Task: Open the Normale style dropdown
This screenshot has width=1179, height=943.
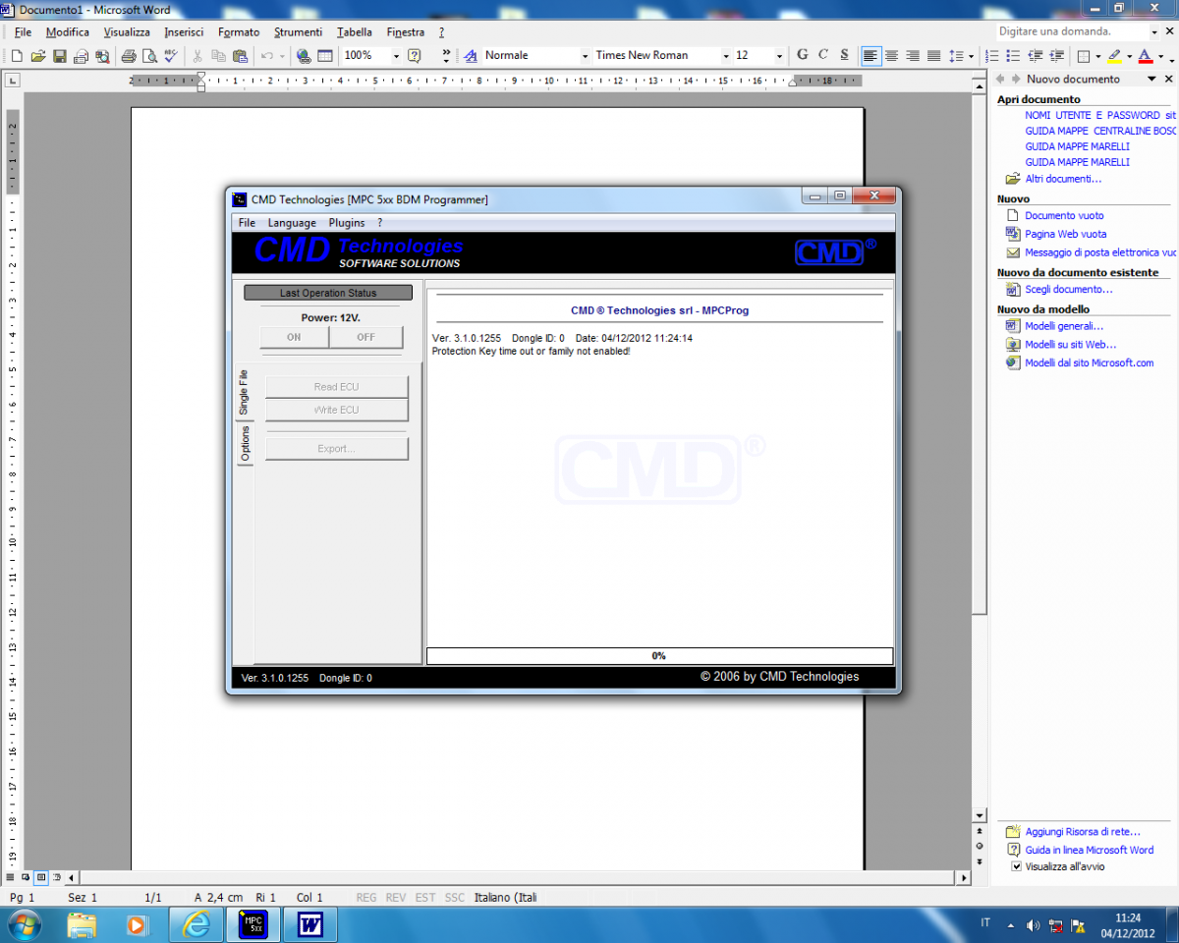Action: tap(585, 56)
